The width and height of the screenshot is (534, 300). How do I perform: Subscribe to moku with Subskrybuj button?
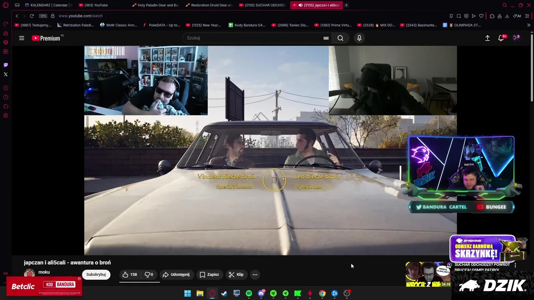point(96,275)
